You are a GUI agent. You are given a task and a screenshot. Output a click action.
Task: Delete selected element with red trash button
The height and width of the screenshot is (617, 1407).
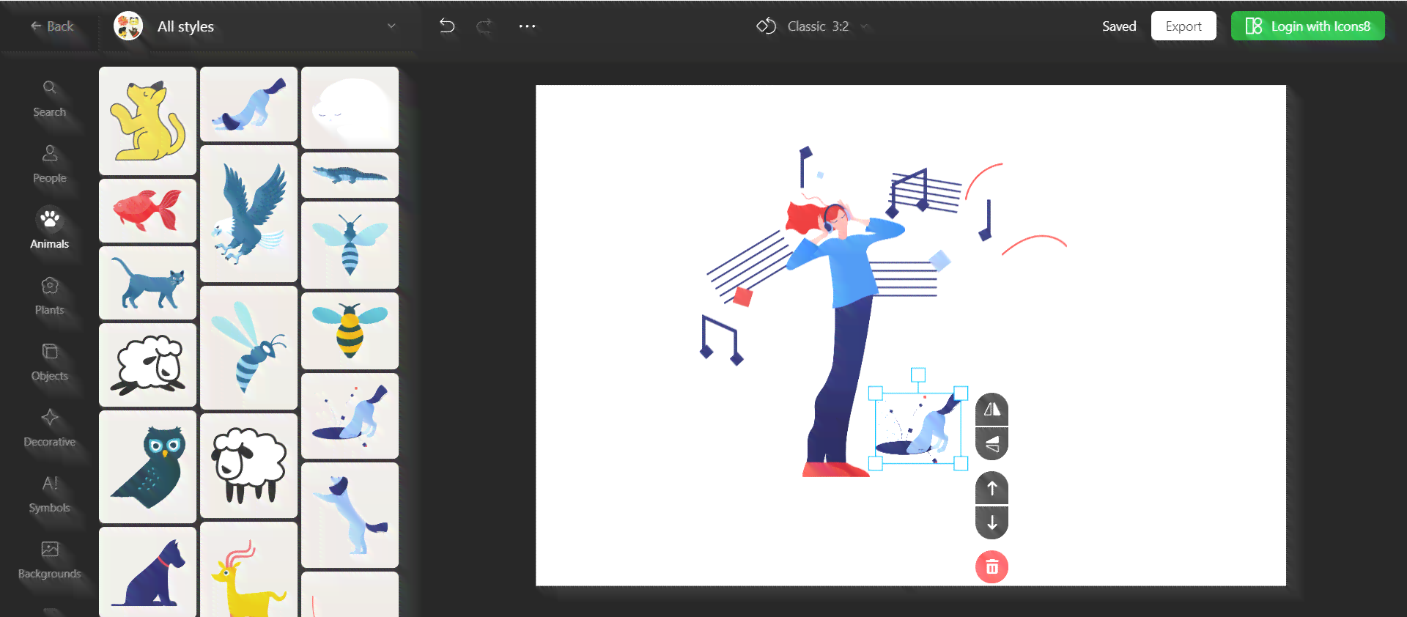pos(991,567)
